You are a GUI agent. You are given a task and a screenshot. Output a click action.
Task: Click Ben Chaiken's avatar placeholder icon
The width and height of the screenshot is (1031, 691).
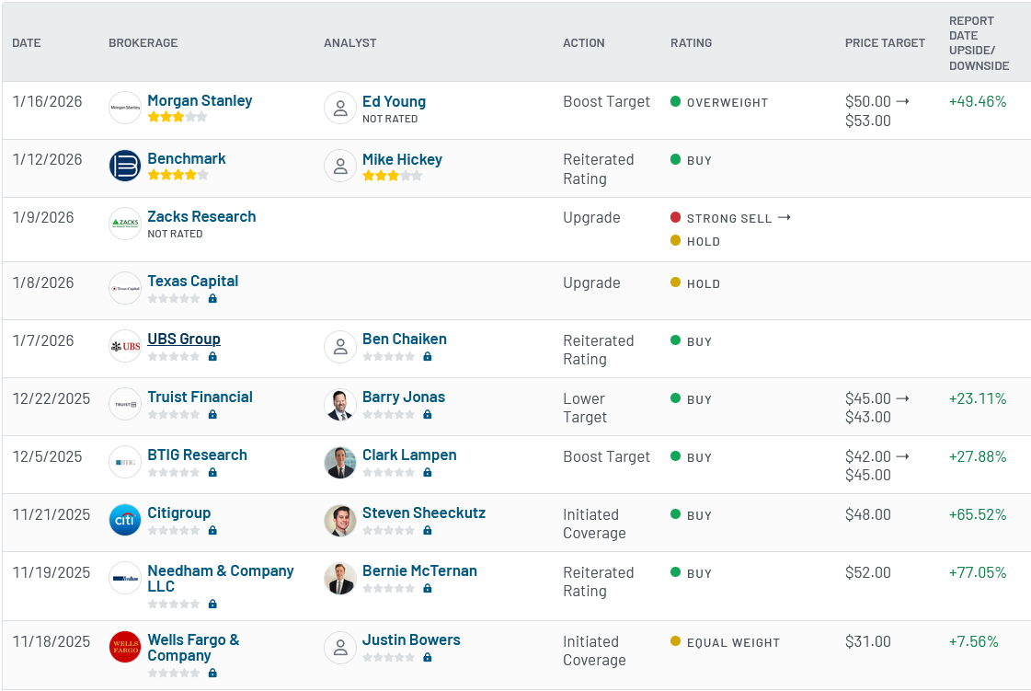pos(340,346)
